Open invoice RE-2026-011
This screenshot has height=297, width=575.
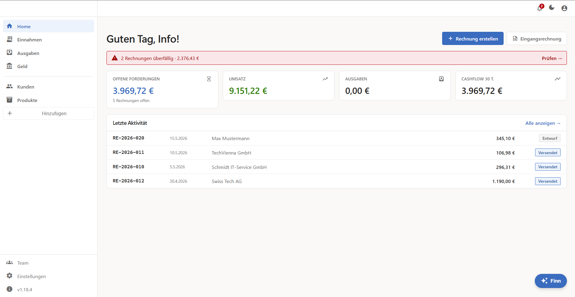pyautogui.click(x=128, y=152)
